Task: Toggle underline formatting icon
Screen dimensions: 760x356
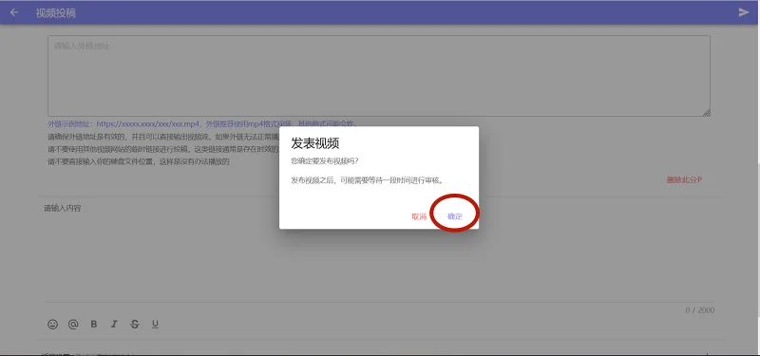Action: coord(155,325)
